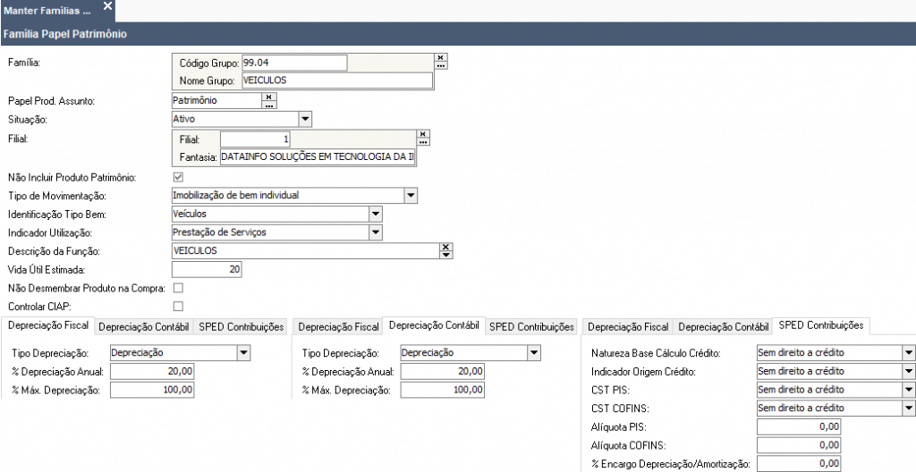Click the Descrição da Função text field
This screenshot has height=472, width=916.
coord(306,251)
